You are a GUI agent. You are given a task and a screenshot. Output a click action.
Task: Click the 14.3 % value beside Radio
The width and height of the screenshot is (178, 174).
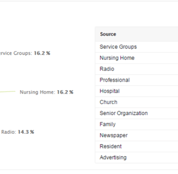pyautogui.click(x=26, y=132)
